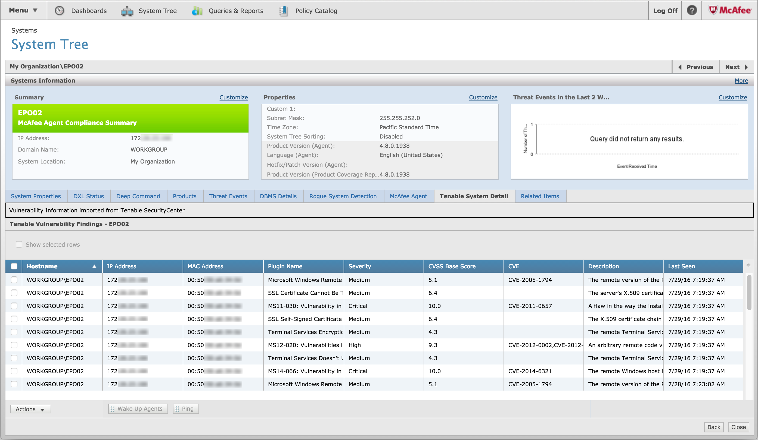Check the MS11-030 vulnerability row

pos(14,306)
